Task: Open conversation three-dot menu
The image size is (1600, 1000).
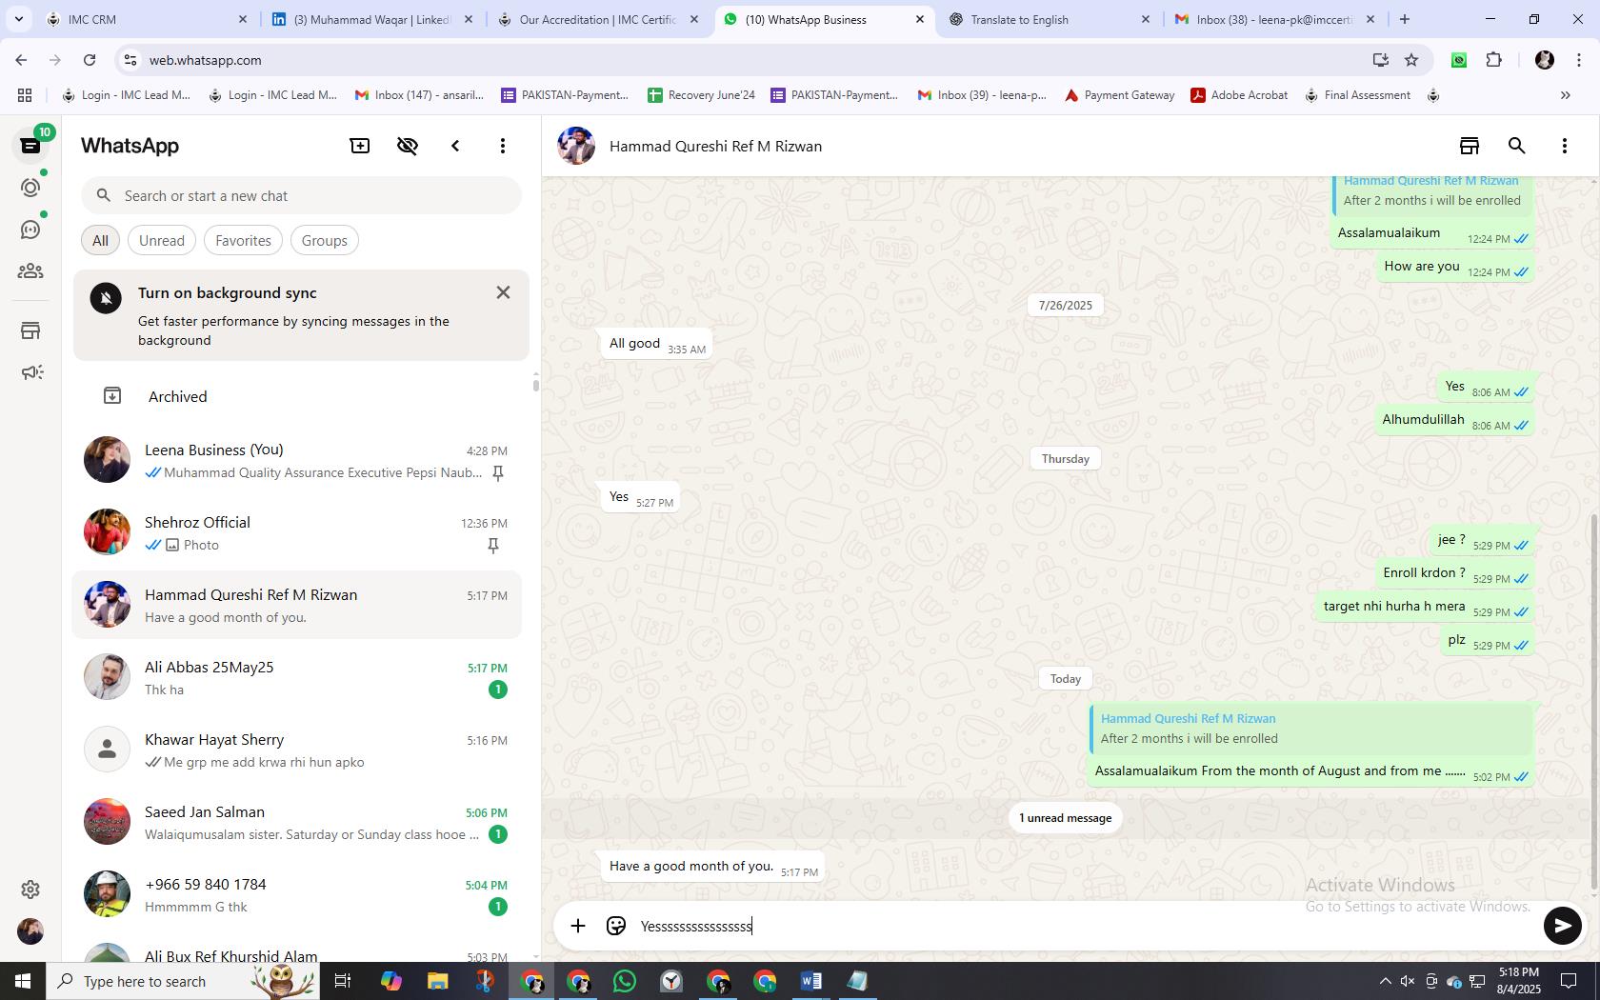Action: coord(1565,146)
